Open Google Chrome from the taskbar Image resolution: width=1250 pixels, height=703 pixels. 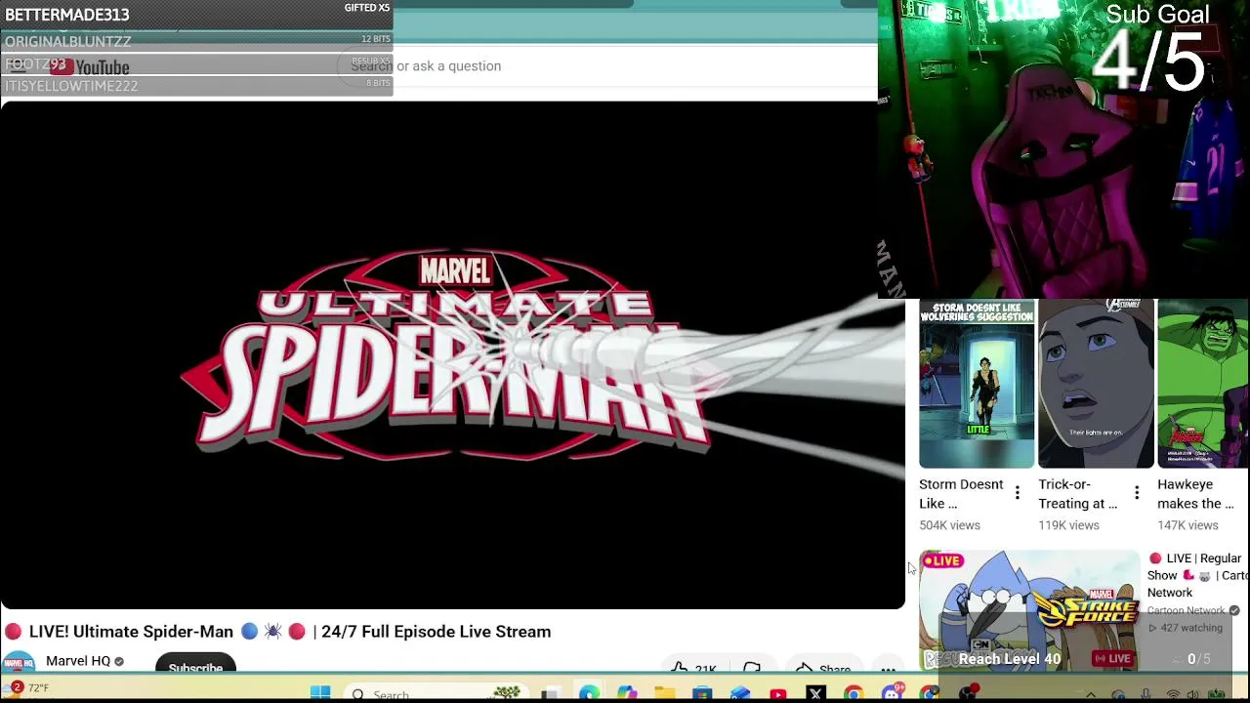(854, 693)
